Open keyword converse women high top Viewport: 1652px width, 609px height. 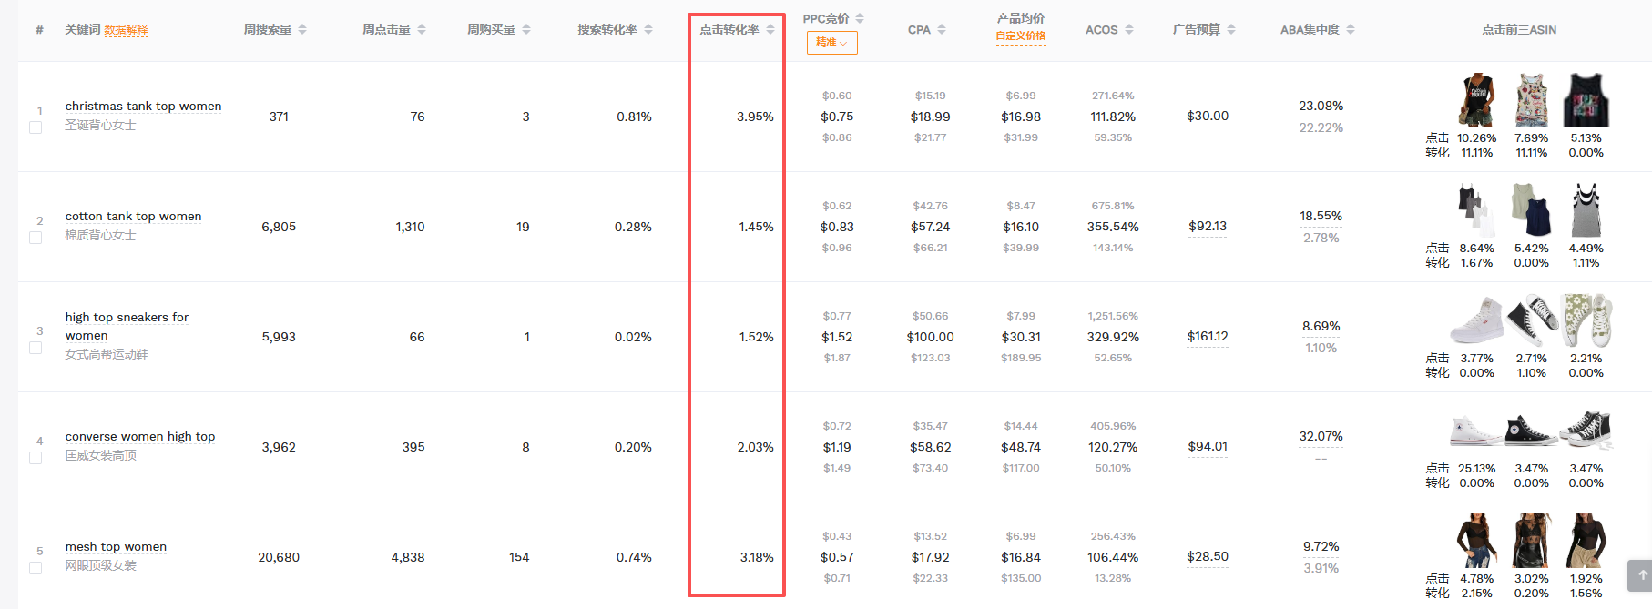tap(140, 437)
